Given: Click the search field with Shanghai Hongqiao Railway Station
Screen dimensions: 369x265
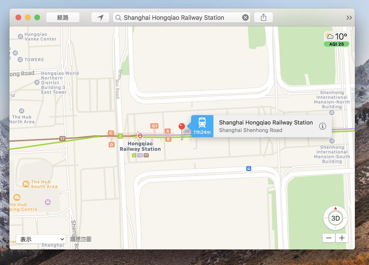Looking at the screenshot, I should pos(181,18).
